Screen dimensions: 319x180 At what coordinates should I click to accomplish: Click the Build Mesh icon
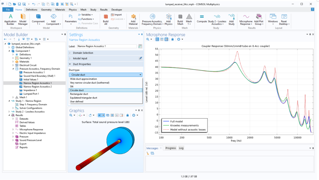(x=180, y=17)
